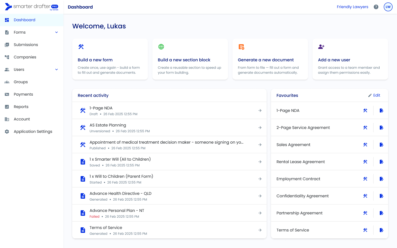Click generate document icon for Terms of Service favourite
This screenshot has width=397, height=248.
381,230
